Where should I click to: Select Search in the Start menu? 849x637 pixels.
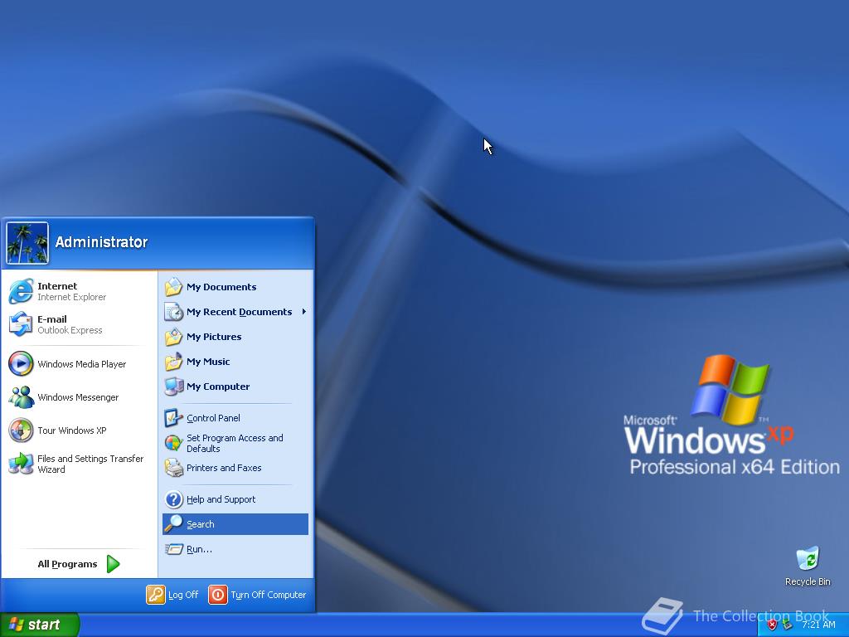(x=201, y=523)
